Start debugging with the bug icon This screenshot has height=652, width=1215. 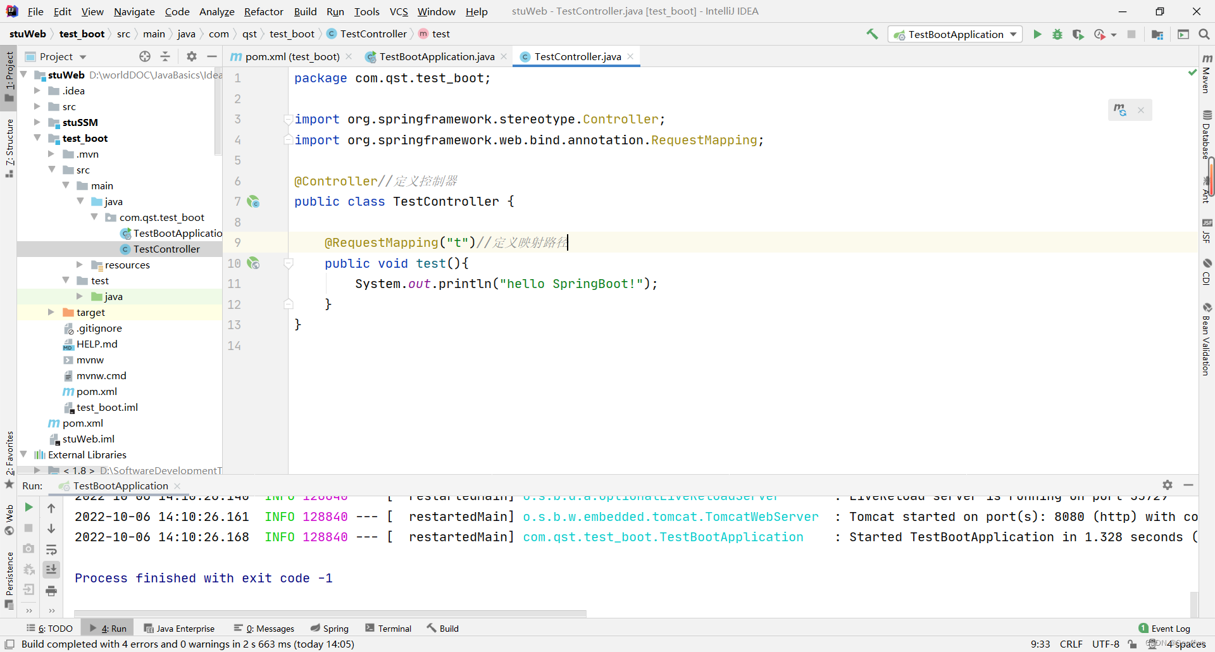coord(1057,34)
